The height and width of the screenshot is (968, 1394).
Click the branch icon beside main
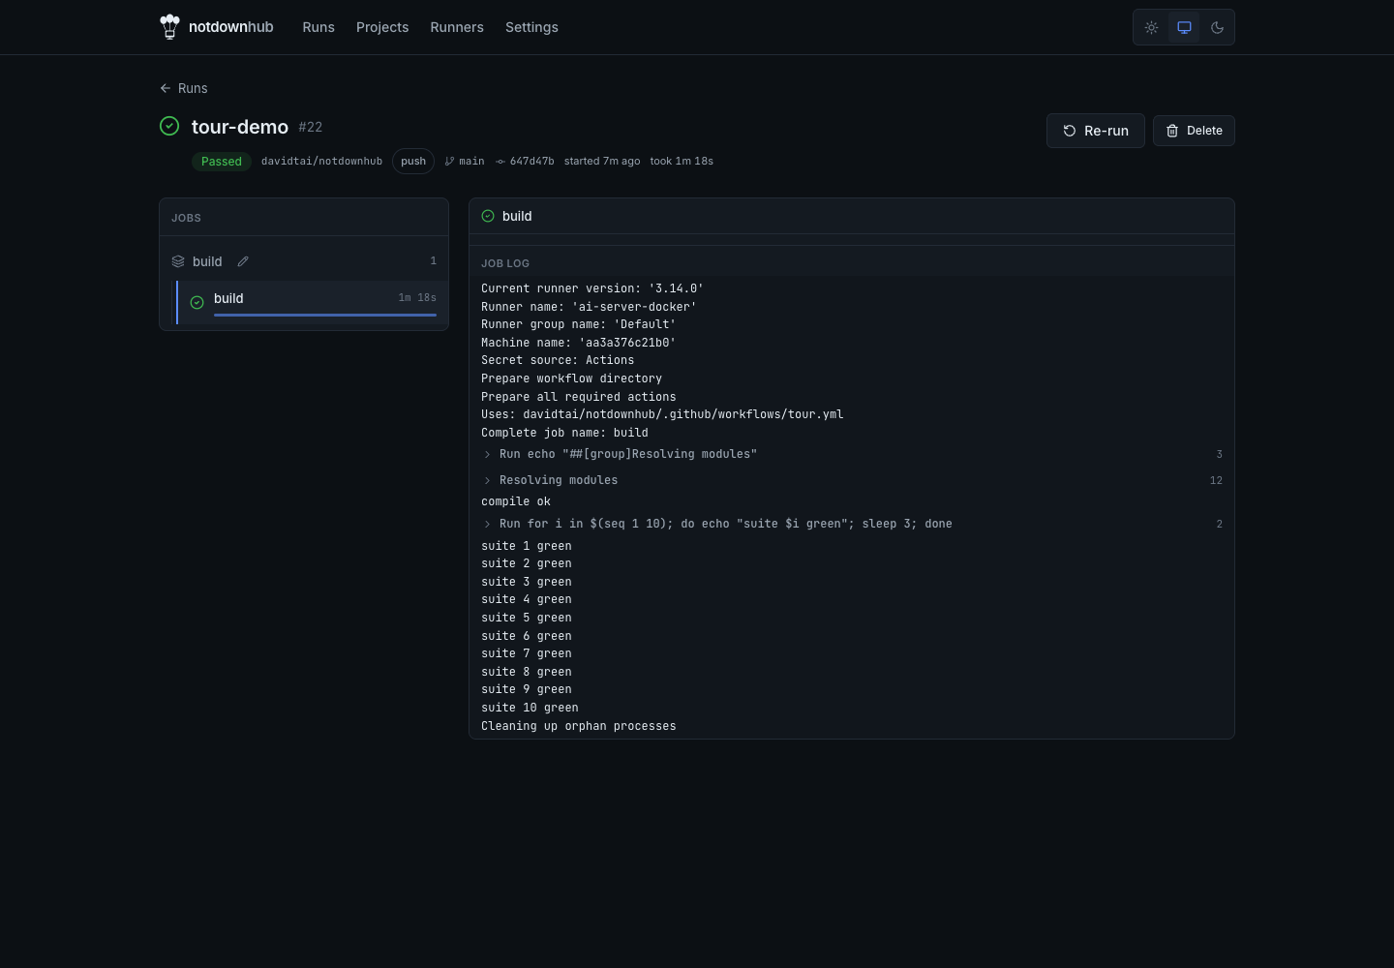pos(449,162)
